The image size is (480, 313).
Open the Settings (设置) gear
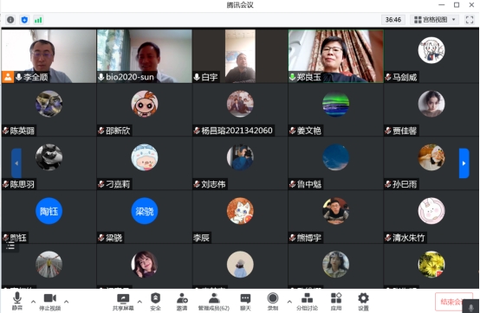point(363,302)
